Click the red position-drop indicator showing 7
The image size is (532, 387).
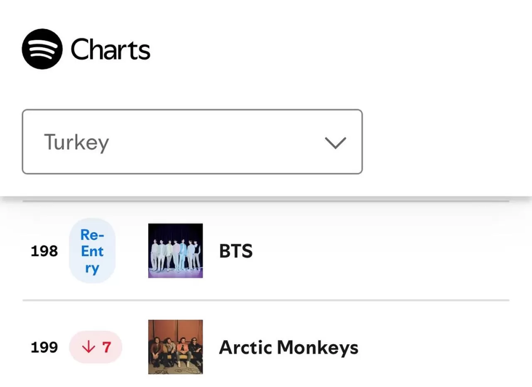pos(96,347)
